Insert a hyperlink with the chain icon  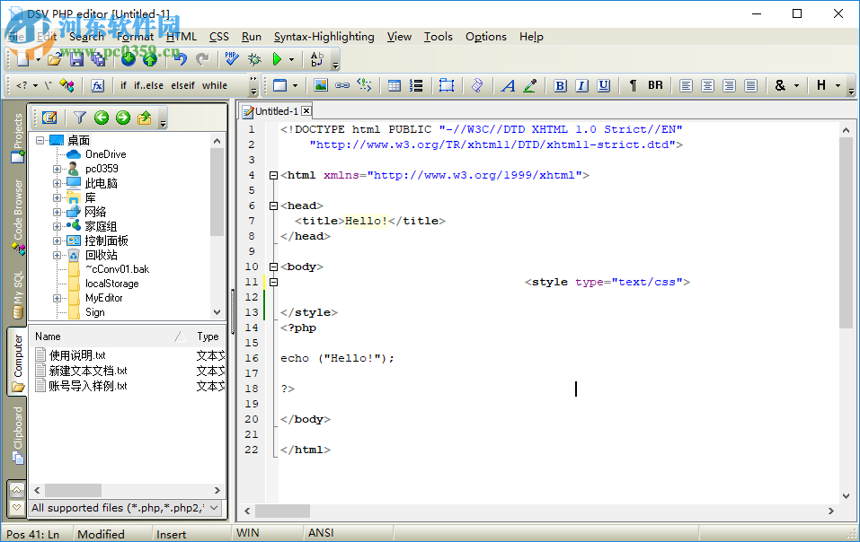click(x=341, y=85)
